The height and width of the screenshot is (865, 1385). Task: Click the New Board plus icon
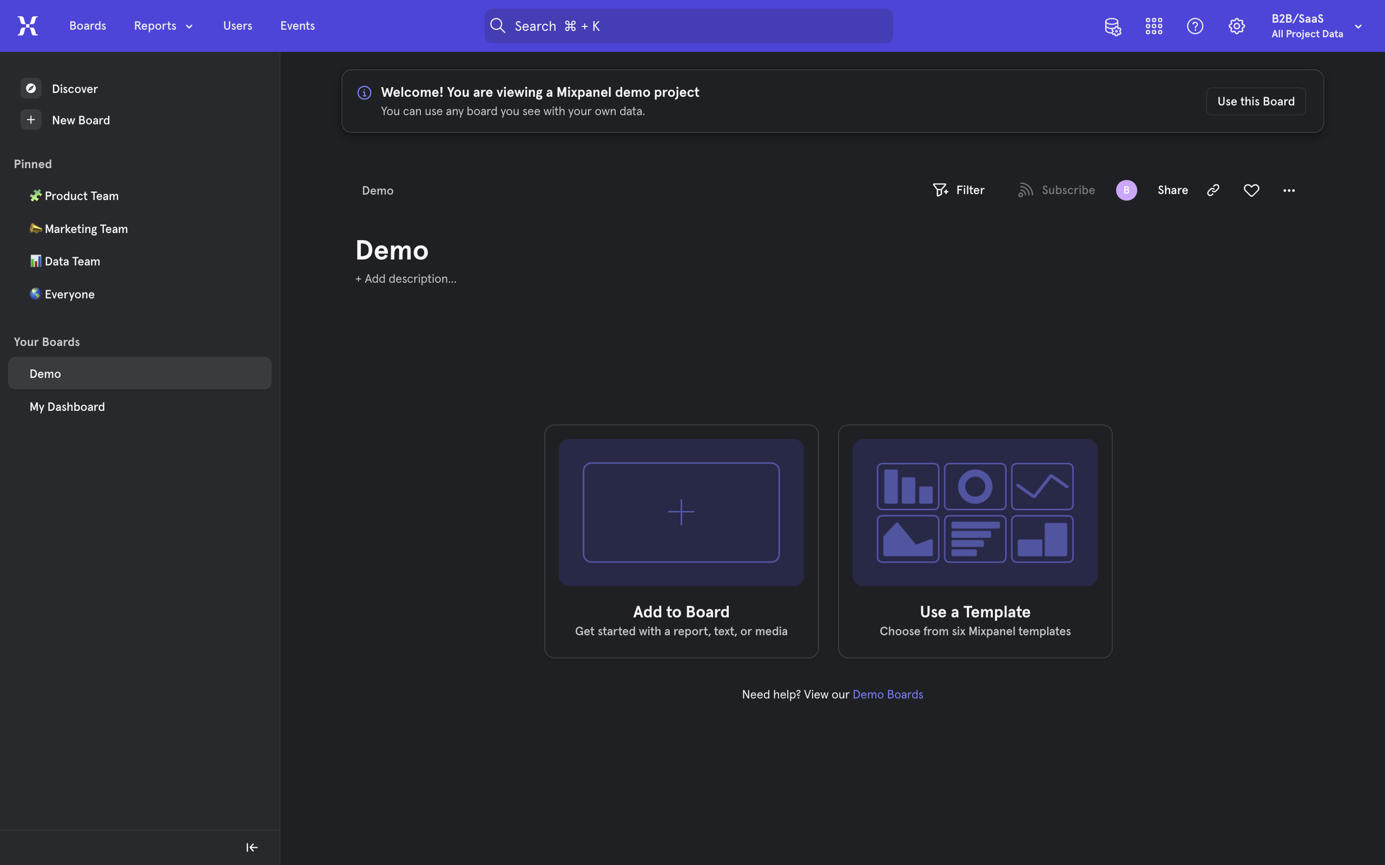pyautogui.click(x=31, y=119)
